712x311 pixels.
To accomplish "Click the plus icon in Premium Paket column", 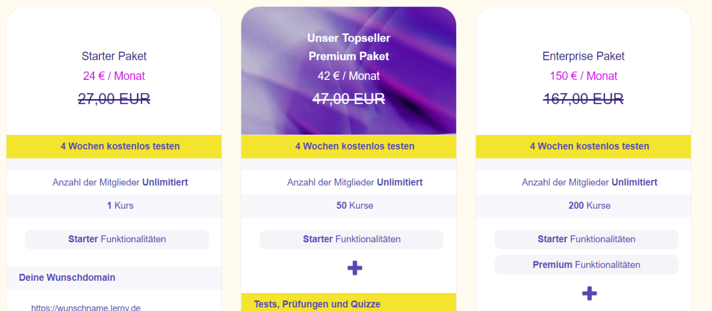I will pyautogui.click(x=355, y=268).
